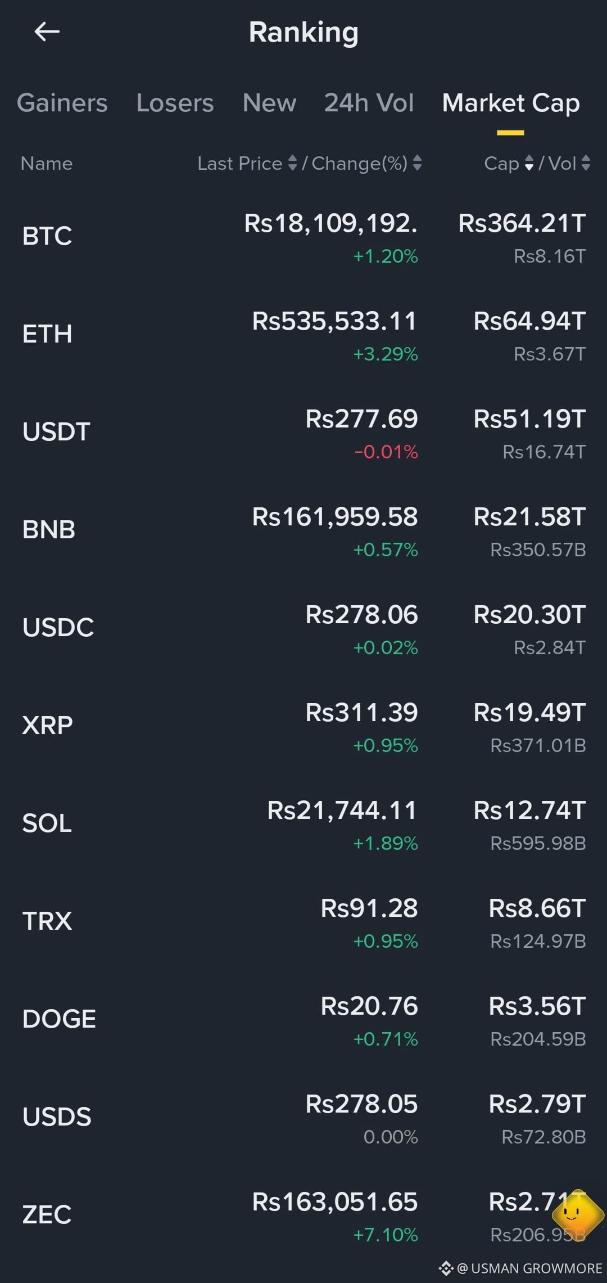Open the USDT listing row
This screenshot has width=607, height=1283.
click(x=303, y=432)
